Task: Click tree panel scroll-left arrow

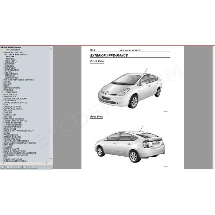Action: point(3,163)
